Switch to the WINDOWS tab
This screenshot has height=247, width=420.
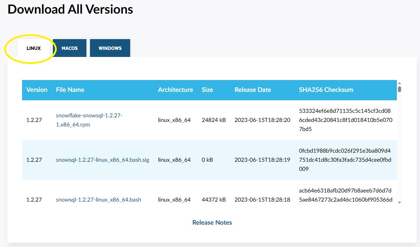[110, 48]
